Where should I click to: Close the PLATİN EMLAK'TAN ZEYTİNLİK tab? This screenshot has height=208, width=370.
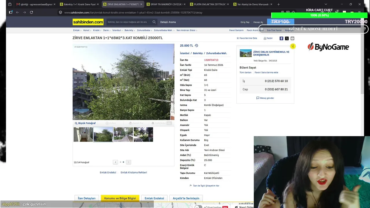228,4
